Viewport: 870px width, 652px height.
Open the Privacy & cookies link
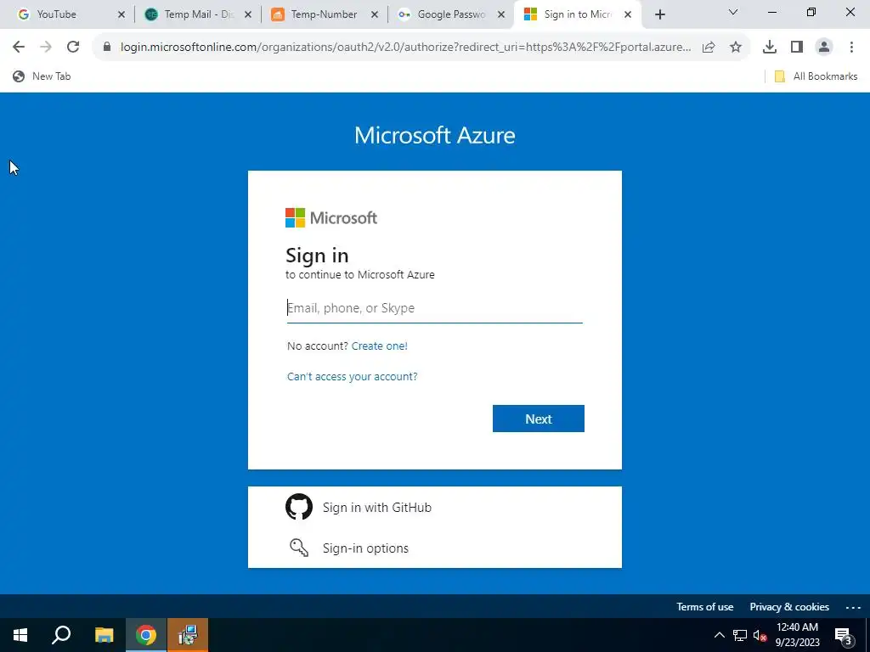pos(789,607)
